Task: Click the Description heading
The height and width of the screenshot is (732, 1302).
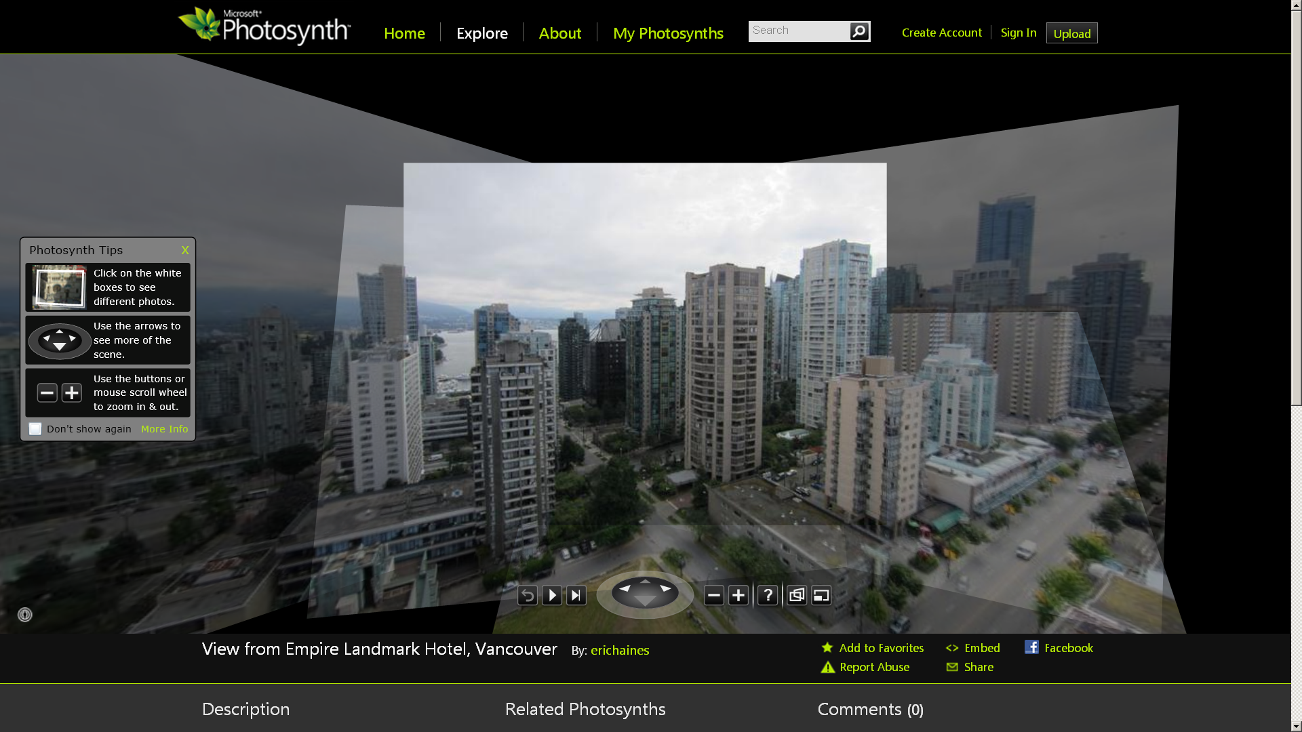Action: (245, 709)
